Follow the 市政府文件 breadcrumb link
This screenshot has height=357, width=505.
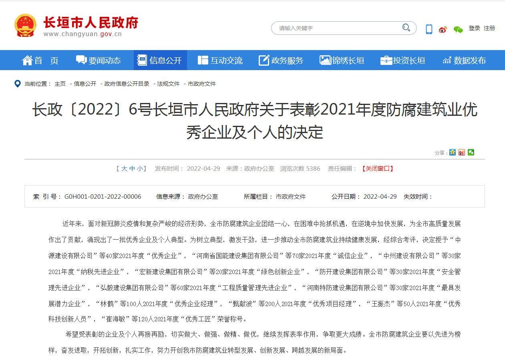pos(202,84)
